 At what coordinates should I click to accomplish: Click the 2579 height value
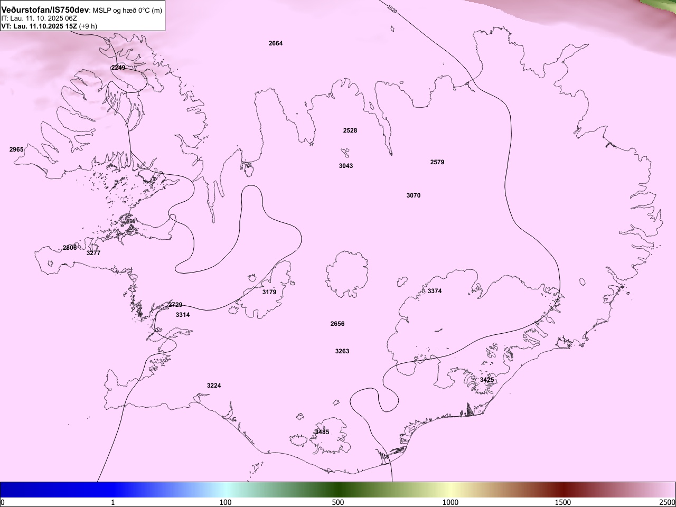tap(437, 162)
